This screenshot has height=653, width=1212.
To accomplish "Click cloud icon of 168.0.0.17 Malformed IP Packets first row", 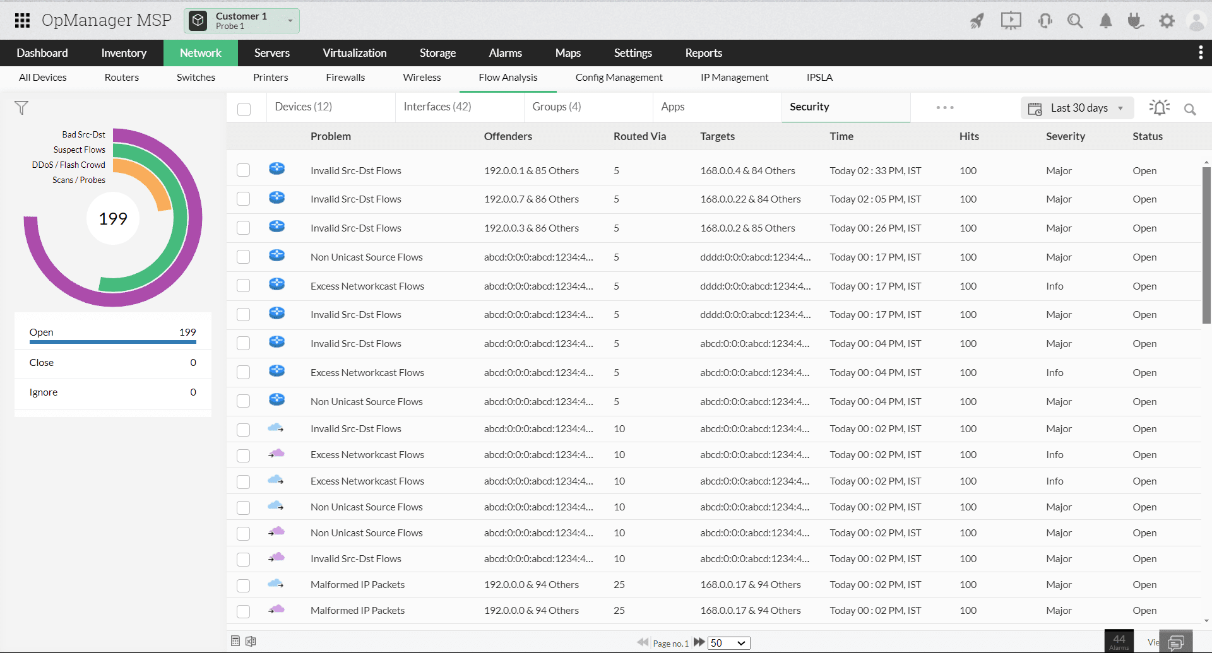I will [276, 584].
